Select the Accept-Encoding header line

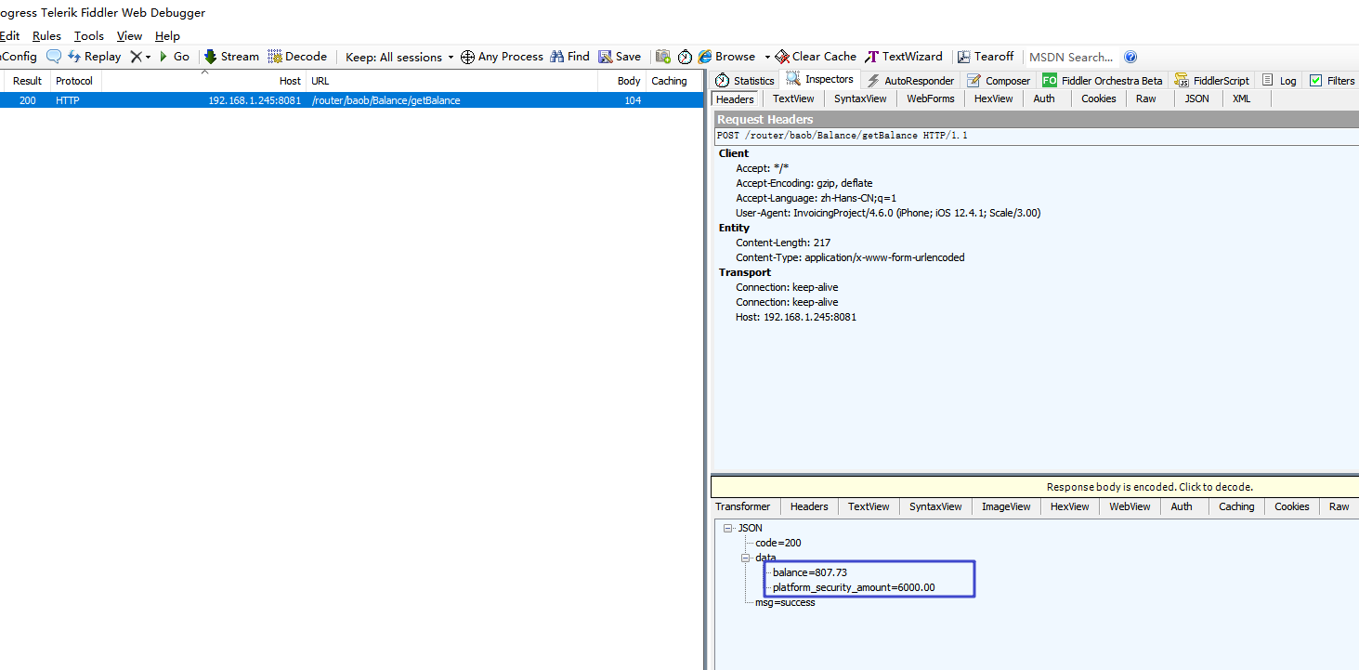[804, 183]
